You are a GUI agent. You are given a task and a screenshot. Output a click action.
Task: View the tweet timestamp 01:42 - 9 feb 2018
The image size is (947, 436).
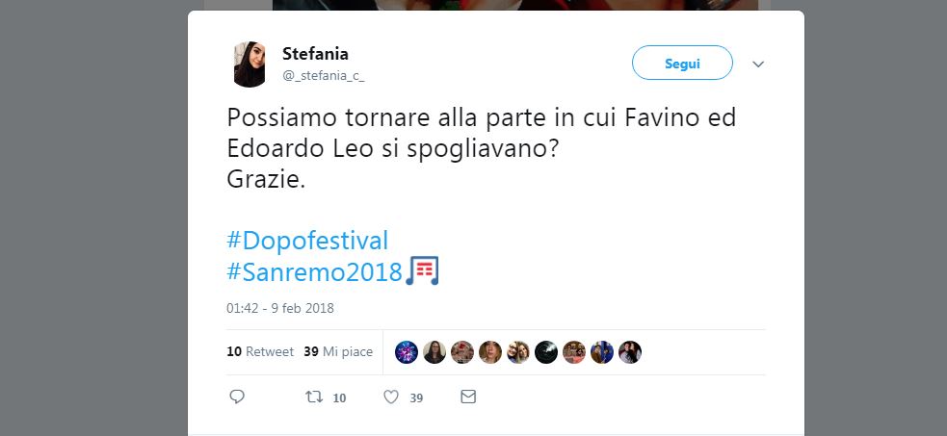coord(280,309)
